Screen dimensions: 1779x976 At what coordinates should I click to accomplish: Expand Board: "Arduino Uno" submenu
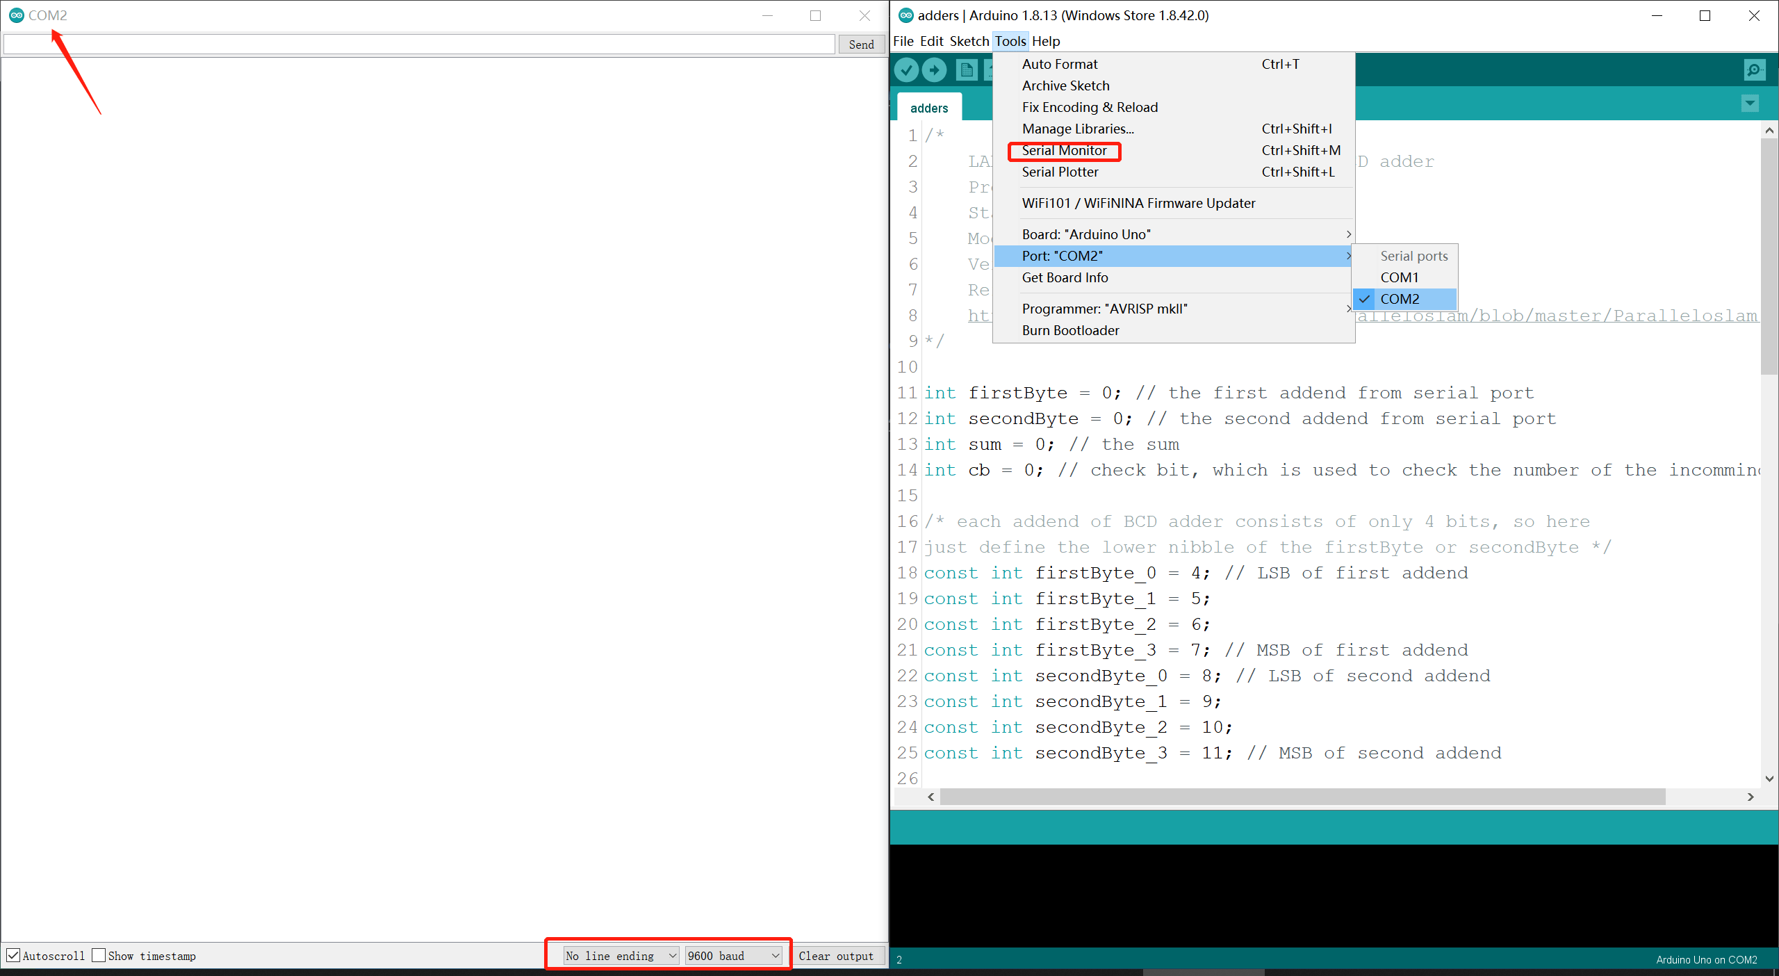tap(1174, 234)
